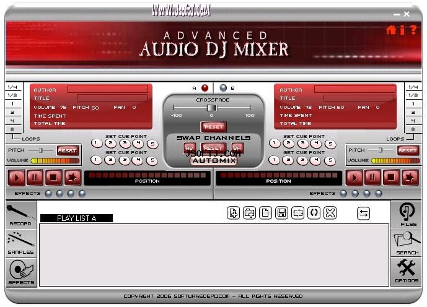Select channel A red indicator
Image resolution: width=427 pixels, height=307 pixels.
point(205,88)
